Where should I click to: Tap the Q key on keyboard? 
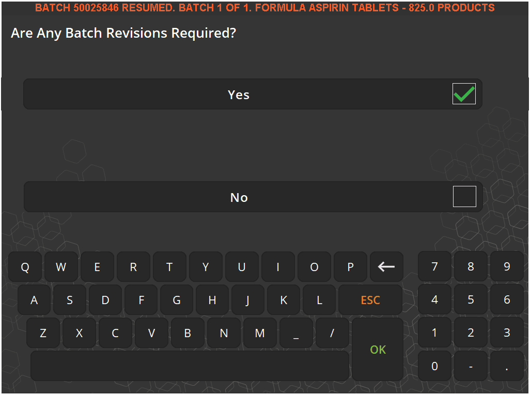[25, 266]
